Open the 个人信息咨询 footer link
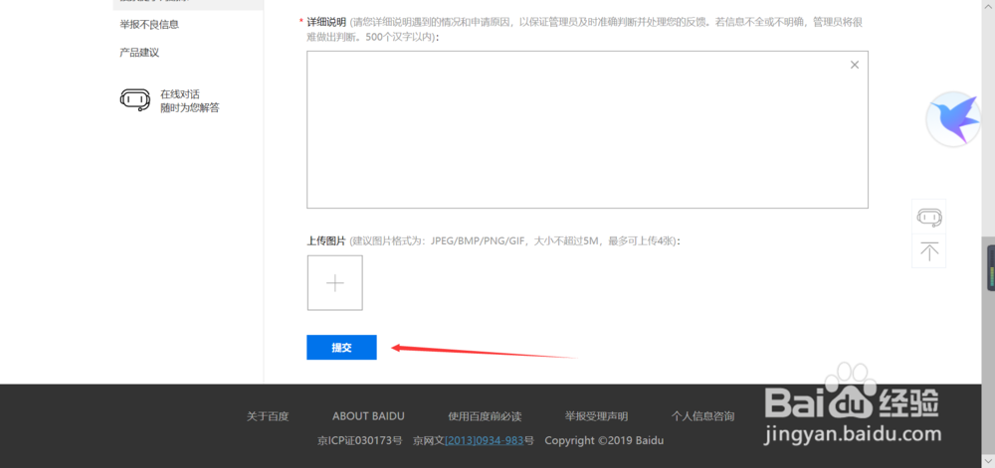 pyautogui.click(x=703, y=416)
